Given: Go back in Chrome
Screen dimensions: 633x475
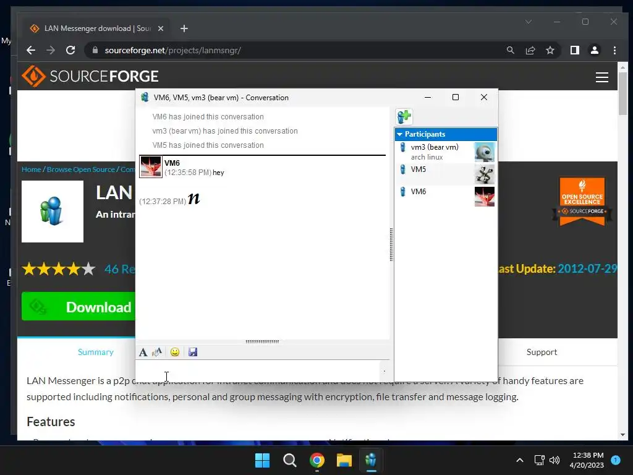Looking at the screenshot, I should pyautogui.click(x=31, y=50).
